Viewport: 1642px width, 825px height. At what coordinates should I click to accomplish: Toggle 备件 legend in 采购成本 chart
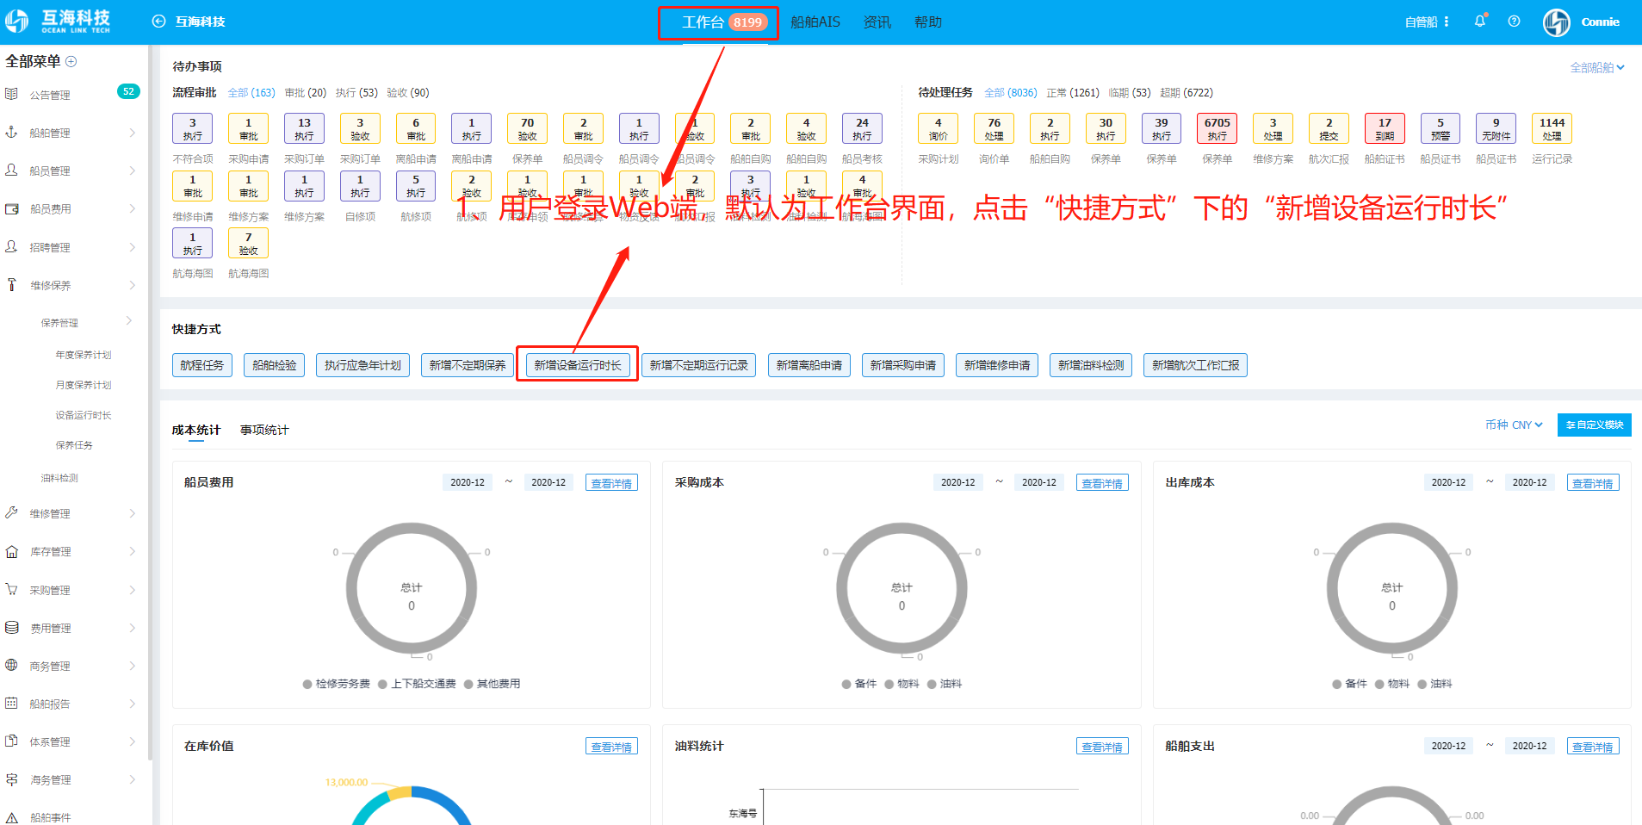[x=858, y=684]
